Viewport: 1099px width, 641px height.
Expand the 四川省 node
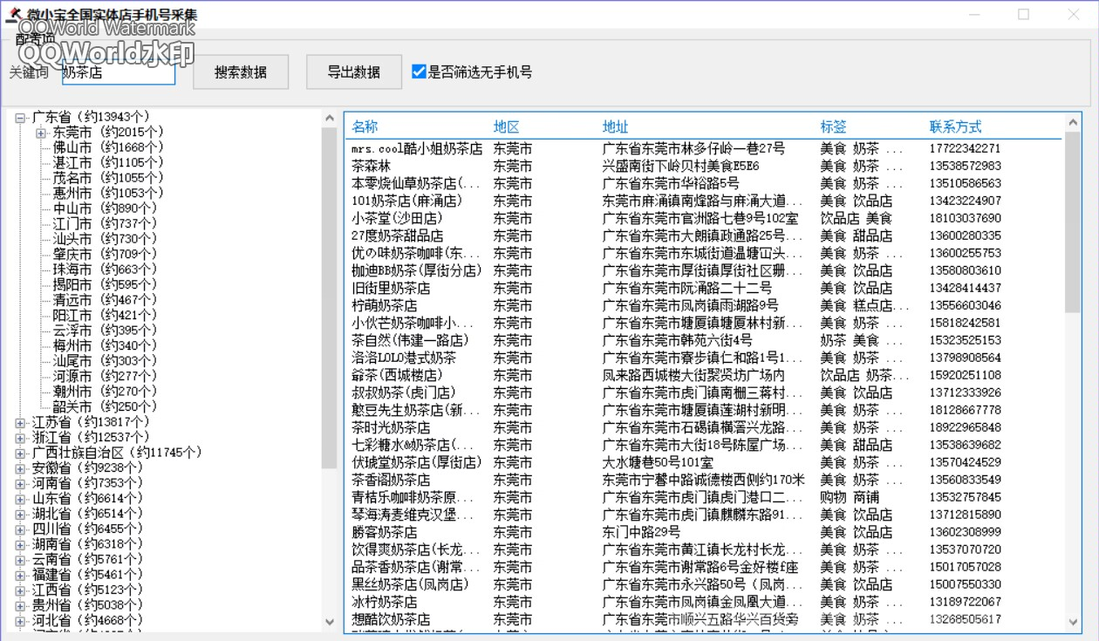(20, 529)
